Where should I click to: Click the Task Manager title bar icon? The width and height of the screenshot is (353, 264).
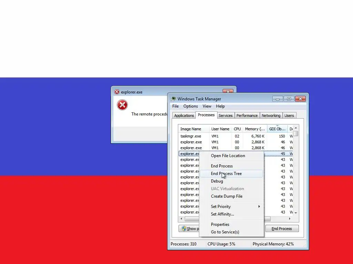(173, 99)
